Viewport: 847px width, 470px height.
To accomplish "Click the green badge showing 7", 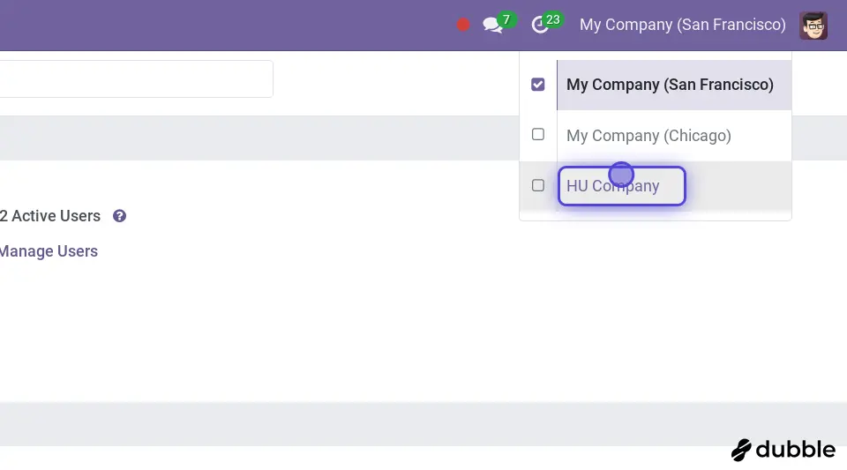I will [x=506, y=19].
